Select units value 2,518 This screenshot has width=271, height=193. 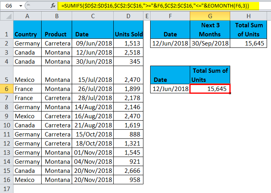point(128,52)
